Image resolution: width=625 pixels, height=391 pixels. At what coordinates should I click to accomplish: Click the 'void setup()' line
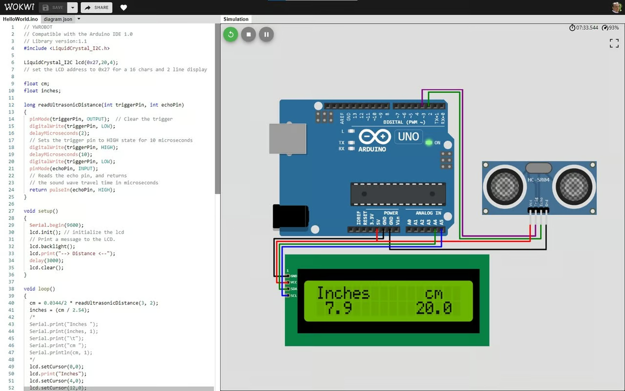[41, 211]
